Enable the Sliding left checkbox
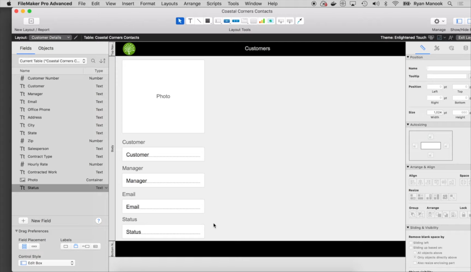The image size is (471, 272). pos(411,243)
